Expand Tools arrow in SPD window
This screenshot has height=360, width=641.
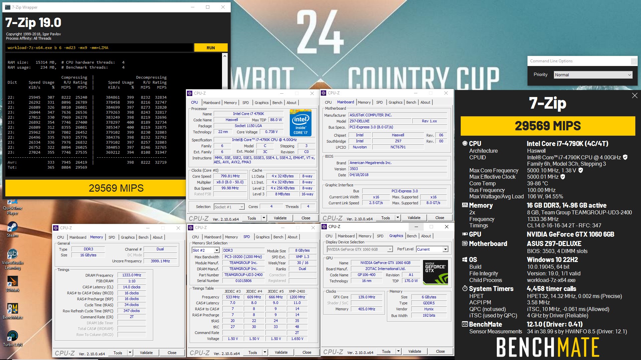coord(265,352)
